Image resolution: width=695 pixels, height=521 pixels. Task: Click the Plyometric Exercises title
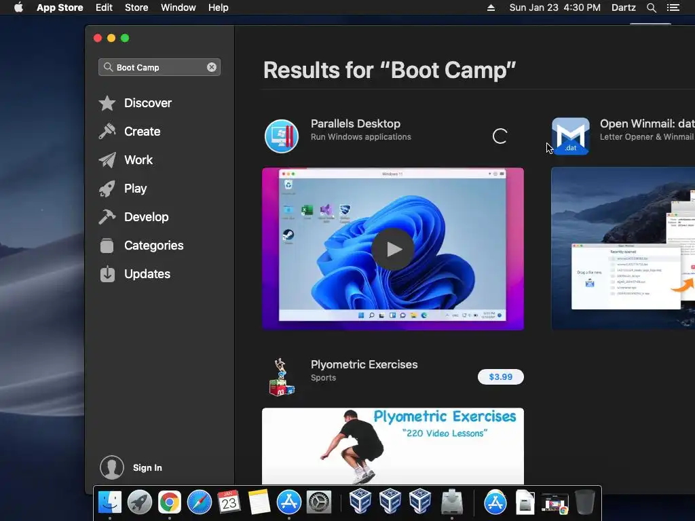point(364,364)
